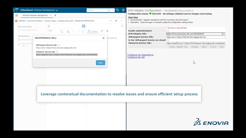Screen dimensions: 246x138
Task: Click the 3DDashboard title text
Action: [x=26, y=10]
